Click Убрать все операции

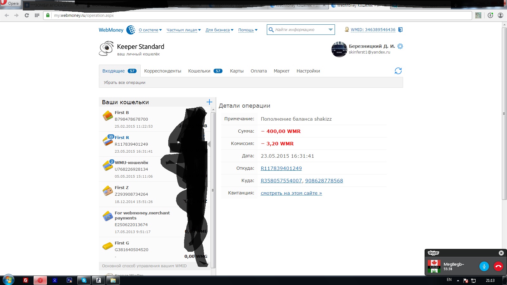click(x=125, y=83)
